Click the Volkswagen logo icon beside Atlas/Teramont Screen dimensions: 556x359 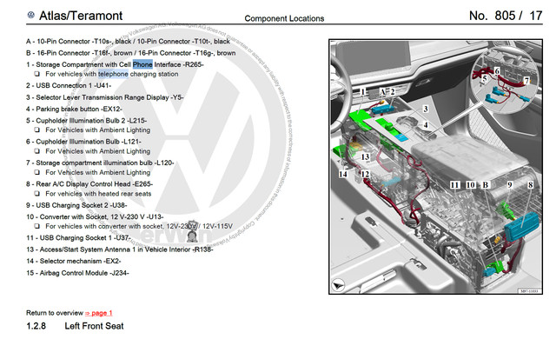(x=31, y=15)
